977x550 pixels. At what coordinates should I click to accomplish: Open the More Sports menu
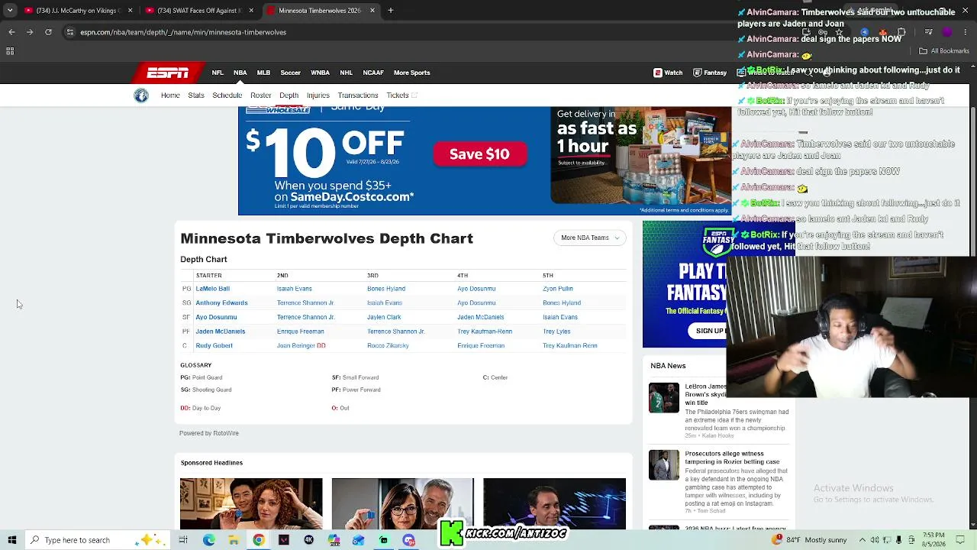(x=412, y=73)
